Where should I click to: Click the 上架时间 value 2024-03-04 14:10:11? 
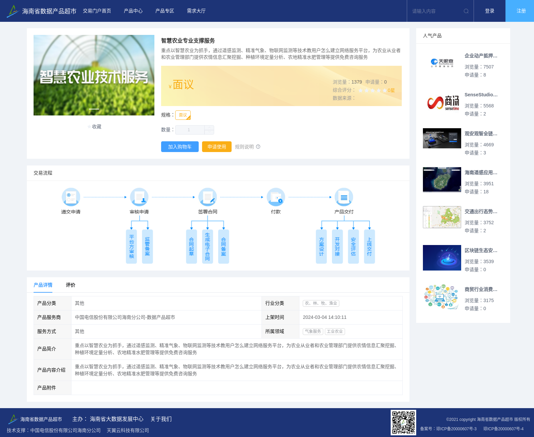click(x=325, y=317)
